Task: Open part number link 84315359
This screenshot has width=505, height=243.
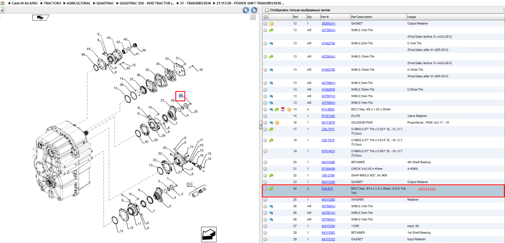Action: point(328,226)
